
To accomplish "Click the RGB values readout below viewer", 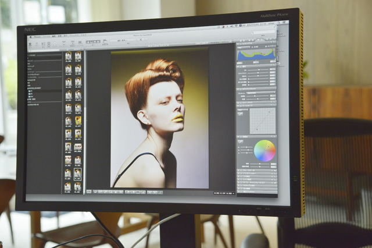I will click(223, 194).
